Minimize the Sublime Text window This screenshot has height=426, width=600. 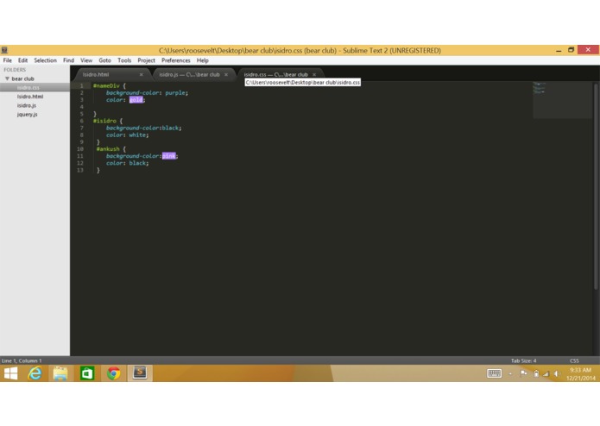(559, 50)
